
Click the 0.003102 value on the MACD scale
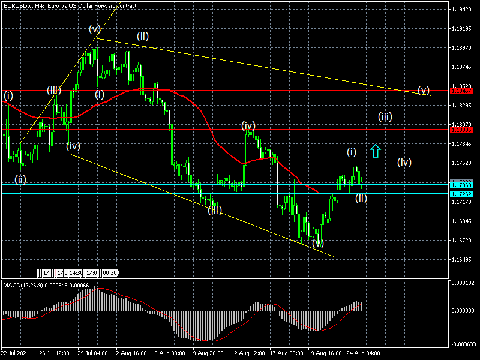(x=463, y=283)
